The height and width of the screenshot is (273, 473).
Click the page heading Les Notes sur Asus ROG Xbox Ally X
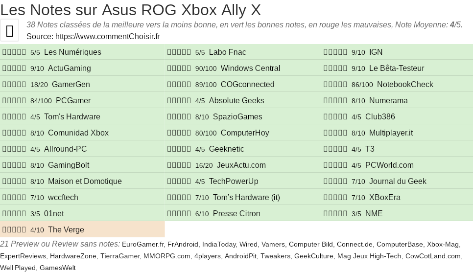[x=130, y=10]
